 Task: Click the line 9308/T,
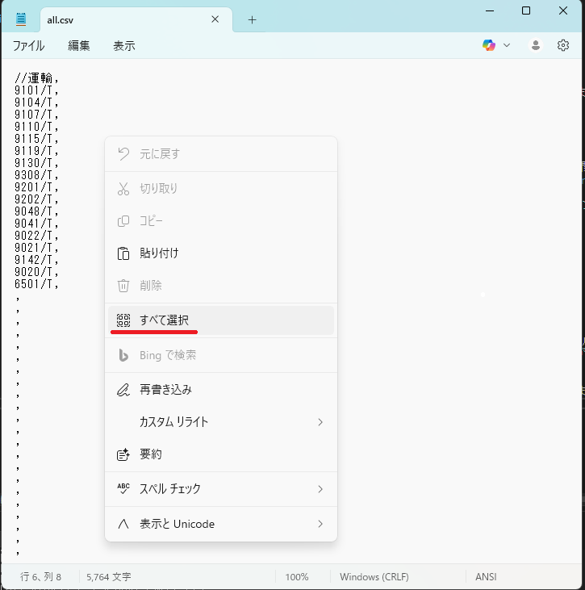(x=37, y=175)
